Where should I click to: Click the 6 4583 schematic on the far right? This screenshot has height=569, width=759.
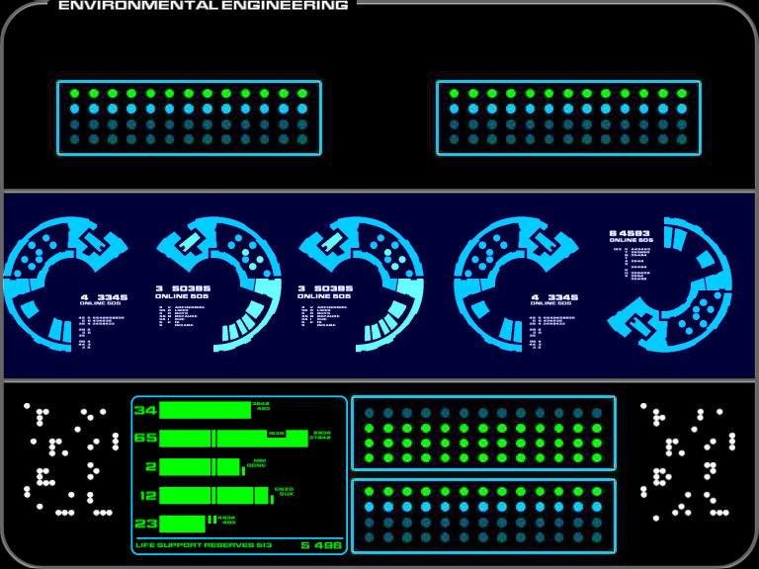tap(670, 284)
